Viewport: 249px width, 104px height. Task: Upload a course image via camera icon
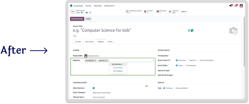[233, 31]
